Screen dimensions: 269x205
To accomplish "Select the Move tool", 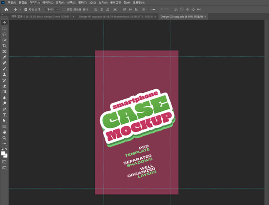I will (x=5, y=23).
